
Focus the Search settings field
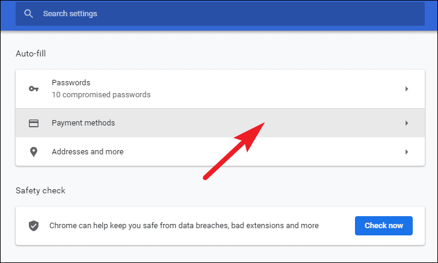220,14
